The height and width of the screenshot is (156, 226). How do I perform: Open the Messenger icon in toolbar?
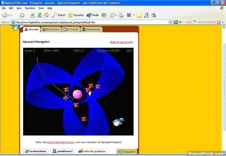point(154,15)
